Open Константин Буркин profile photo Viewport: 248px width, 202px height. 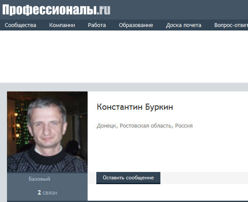48,132
